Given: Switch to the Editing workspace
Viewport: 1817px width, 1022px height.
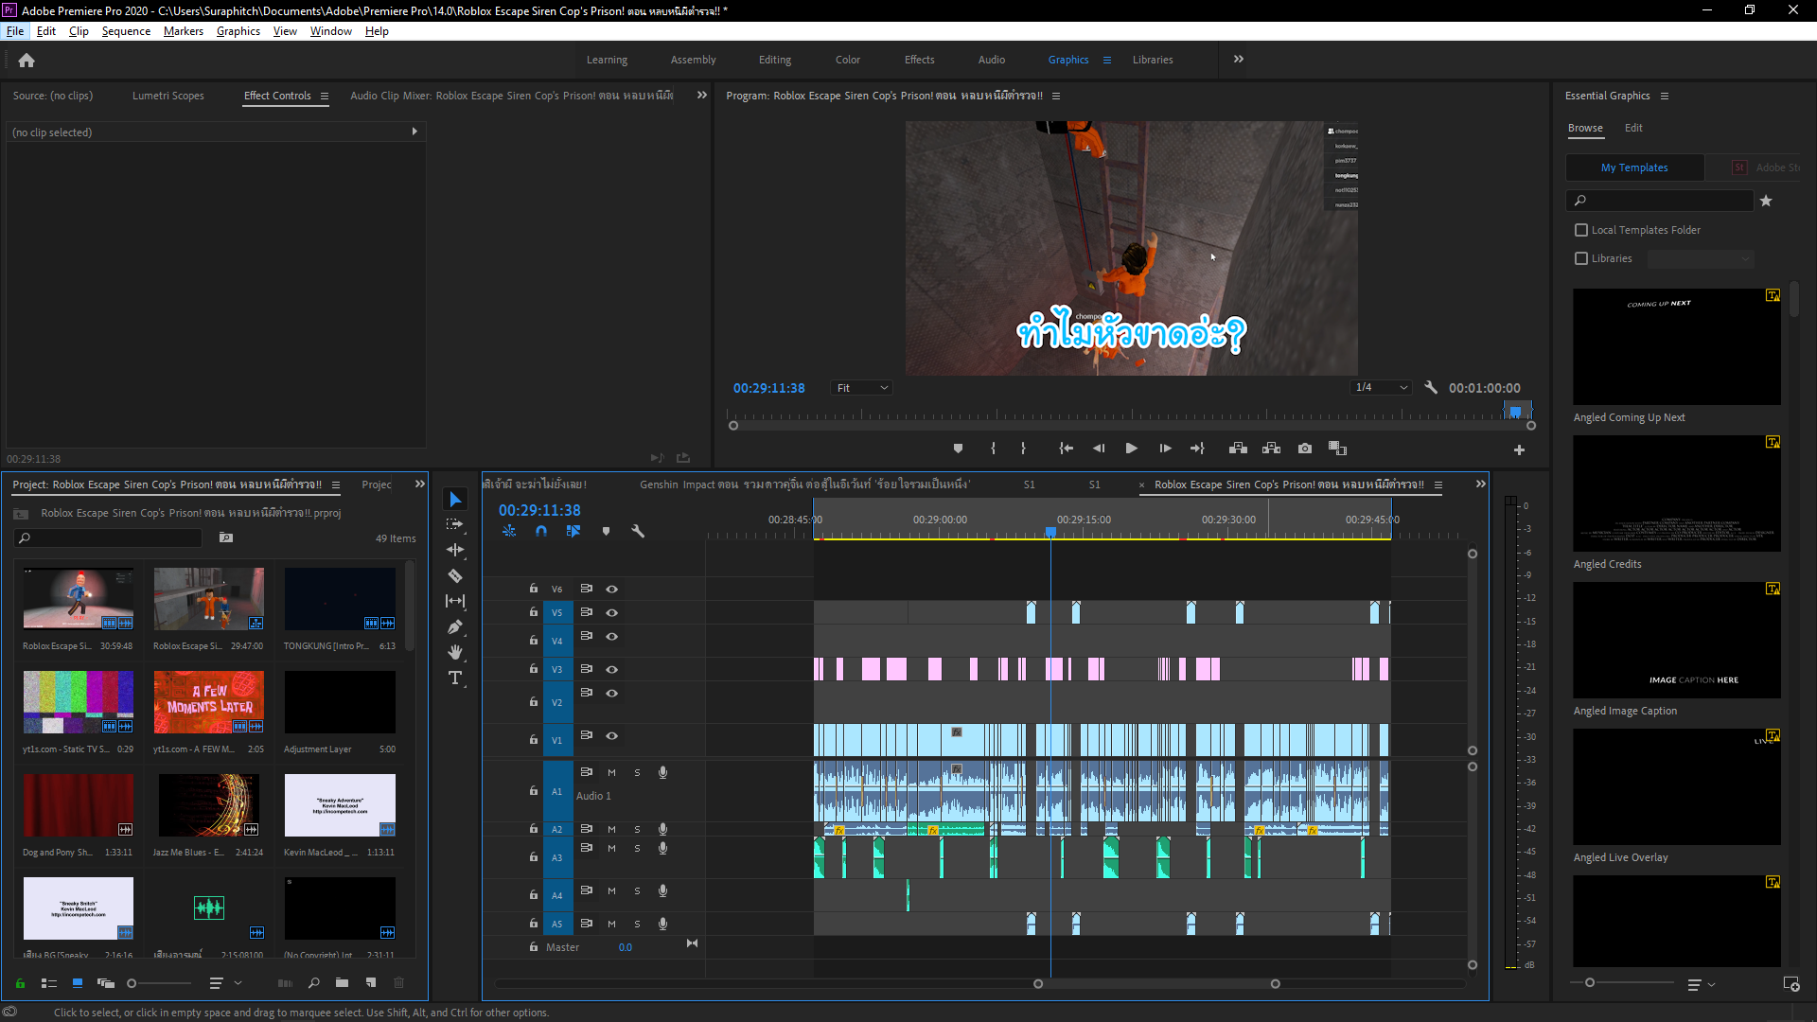Looking at the screenshot, I should (774, 60).
